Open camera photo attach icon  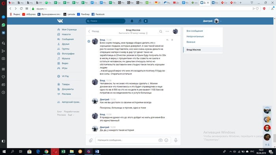tap(160, 140)
